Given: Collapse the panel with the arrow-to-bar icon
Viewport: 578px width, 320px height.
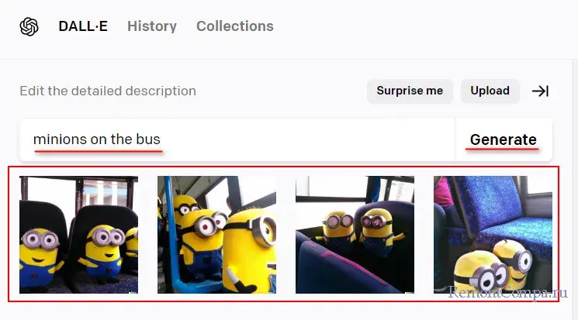Looking at the screenshot, I should pos(541,91).
